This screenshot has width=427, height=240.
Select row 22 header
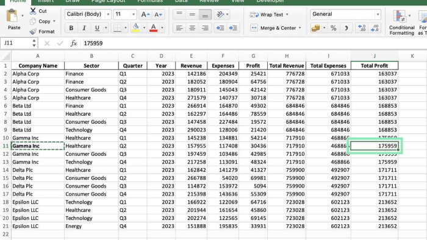click(x=5, y=235)
